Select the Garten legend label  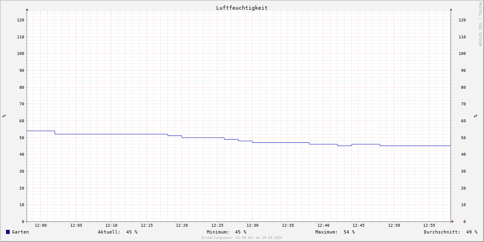coord(21,232)
